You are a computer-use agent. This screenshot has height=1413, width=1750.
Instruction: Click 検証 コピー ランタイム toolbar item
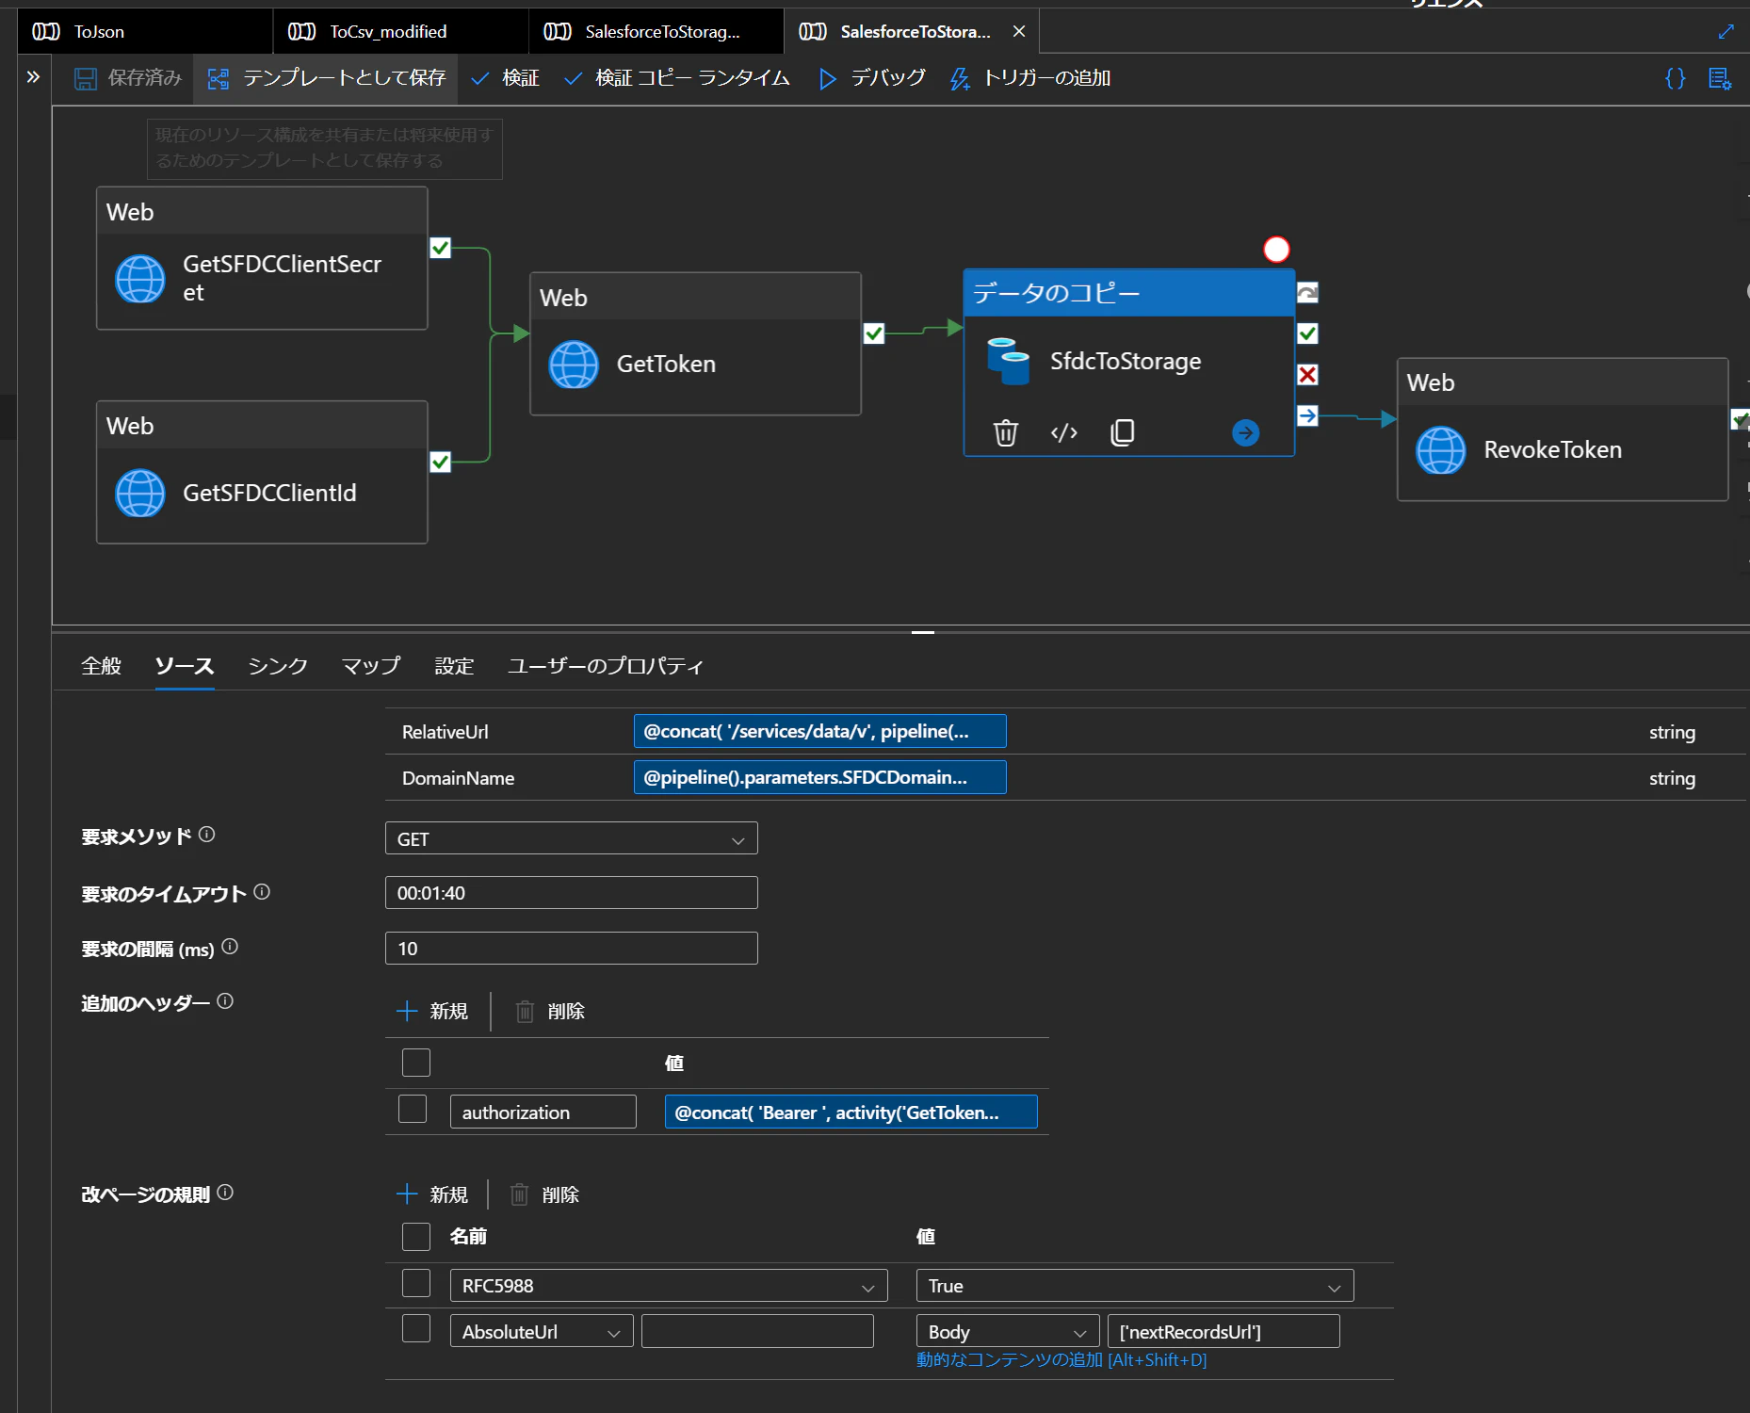(676, 78)
